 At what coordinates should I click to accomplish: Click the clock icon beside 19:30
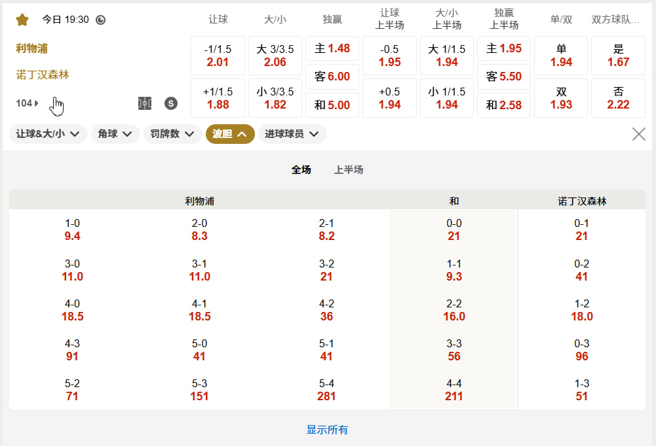(100, 20)
